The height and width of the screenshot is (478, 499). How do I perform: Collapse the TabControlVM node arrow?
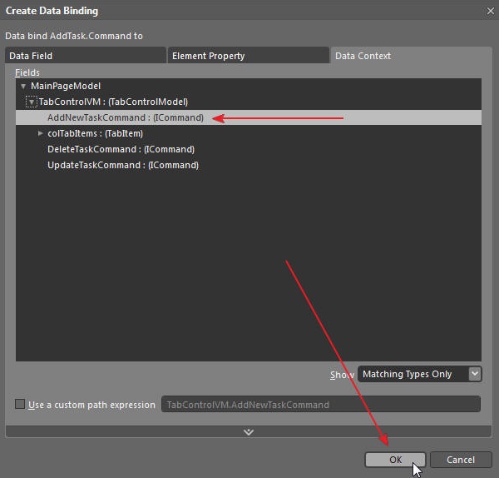[x=32, y=102]
